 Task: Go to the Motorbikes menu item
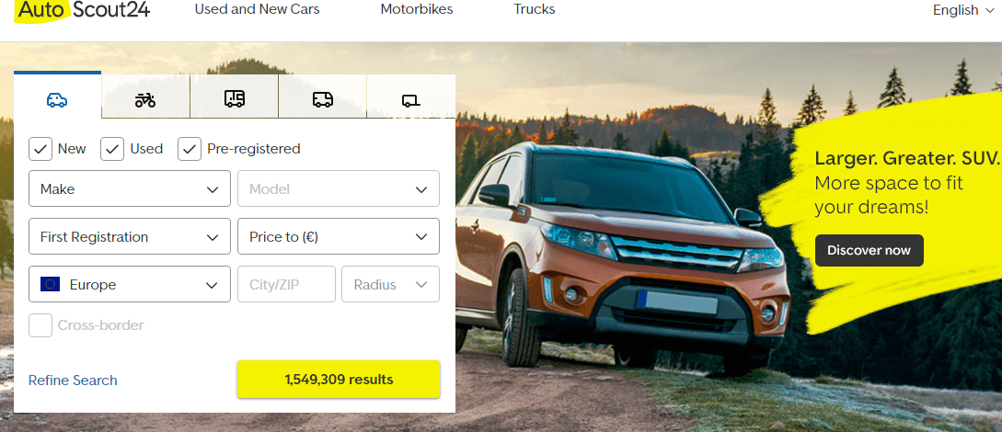(x=417, y=9)
